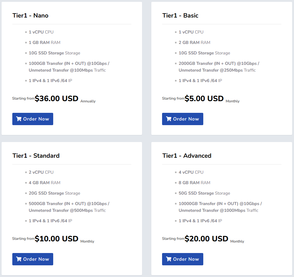Order the Tier1 - Advanced plan
Viewport: 294px width, 277px height.
[x=182, y=259]
